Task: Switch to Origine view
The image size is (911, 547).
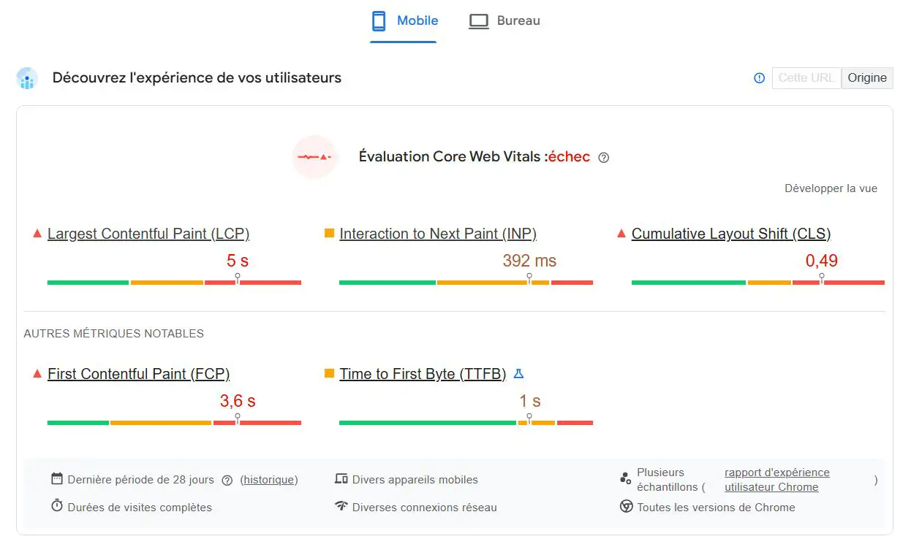Action: (867, 78)
